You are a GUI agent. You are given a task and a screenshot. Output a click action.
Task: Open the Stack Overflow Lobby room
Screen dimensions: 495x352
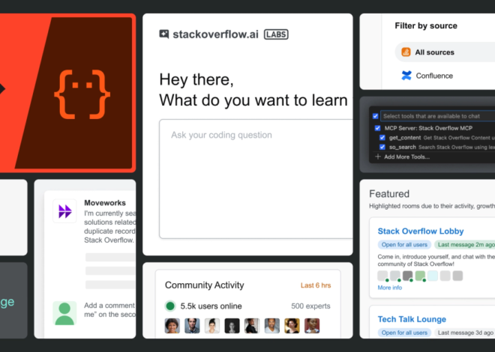click(421, 231)
